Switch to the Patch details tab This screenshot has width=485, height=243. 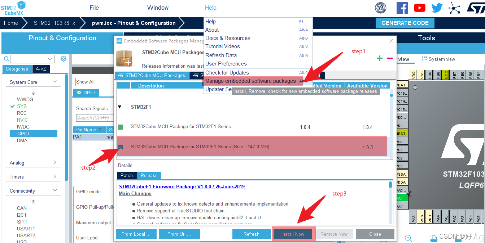click(127, 175)
